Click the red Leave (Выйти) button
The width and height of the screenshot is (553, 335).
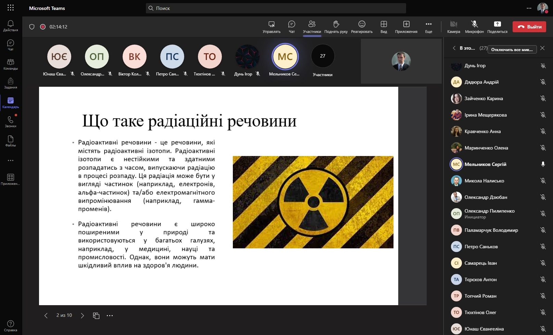[x=529, y=27]
